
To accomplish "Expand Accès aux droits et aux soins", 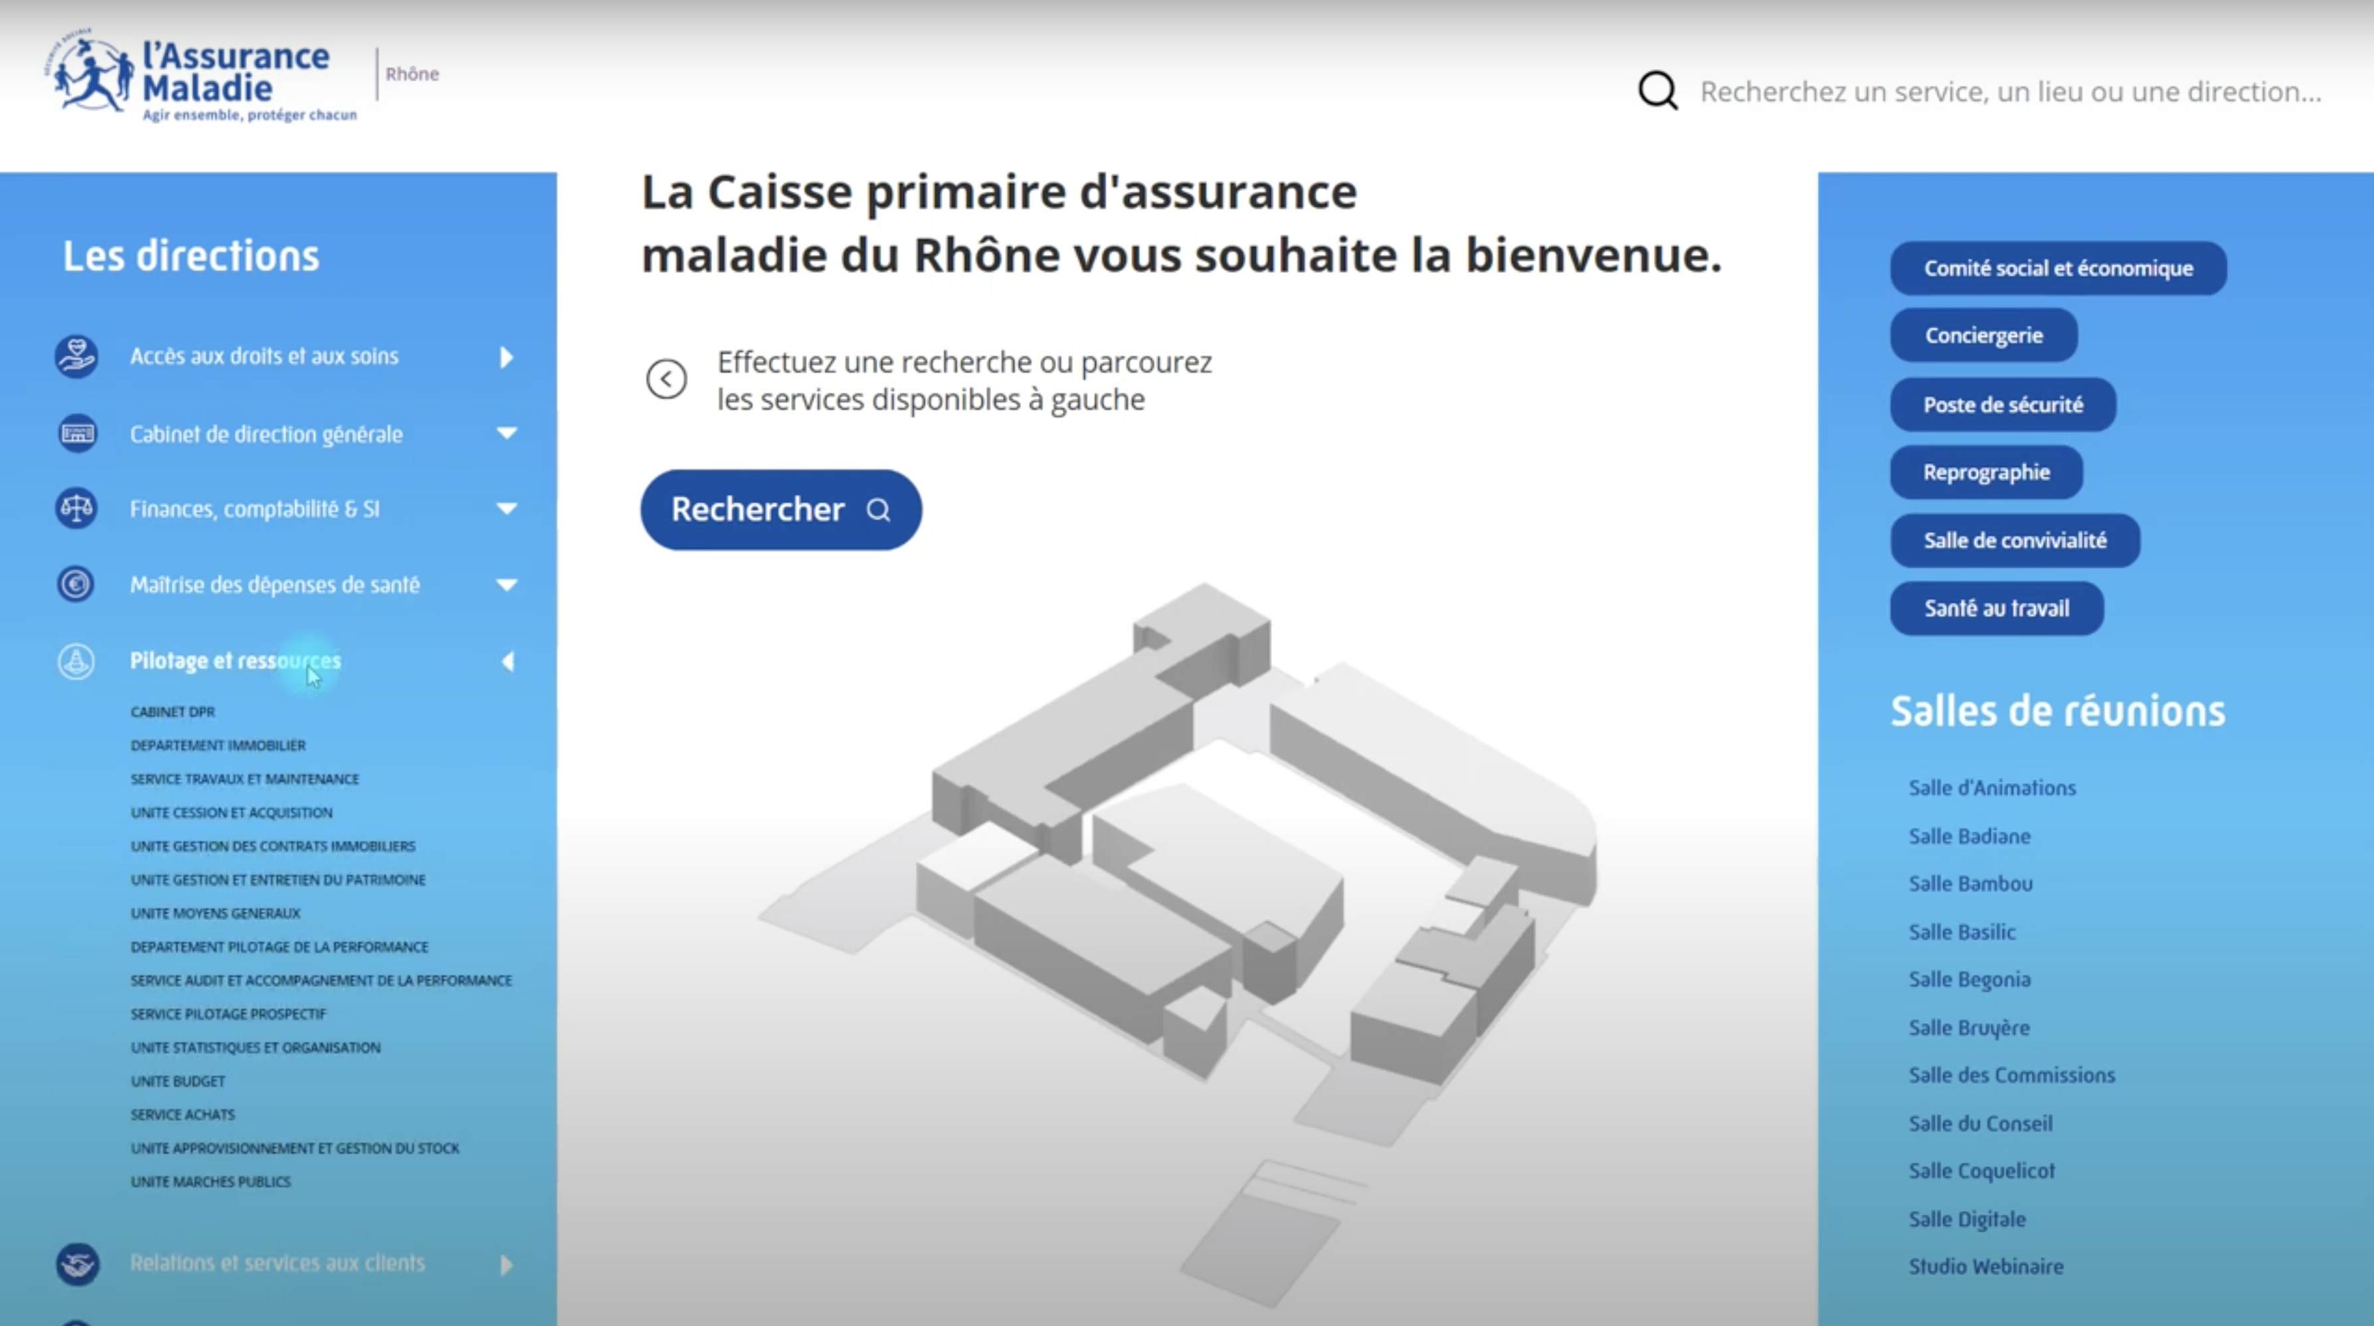I will tap(506, 357).
